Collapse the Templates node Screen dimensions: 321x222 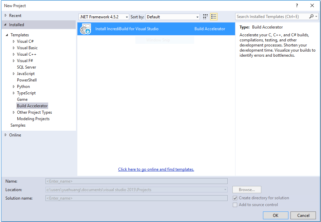[x=7, y=35]
